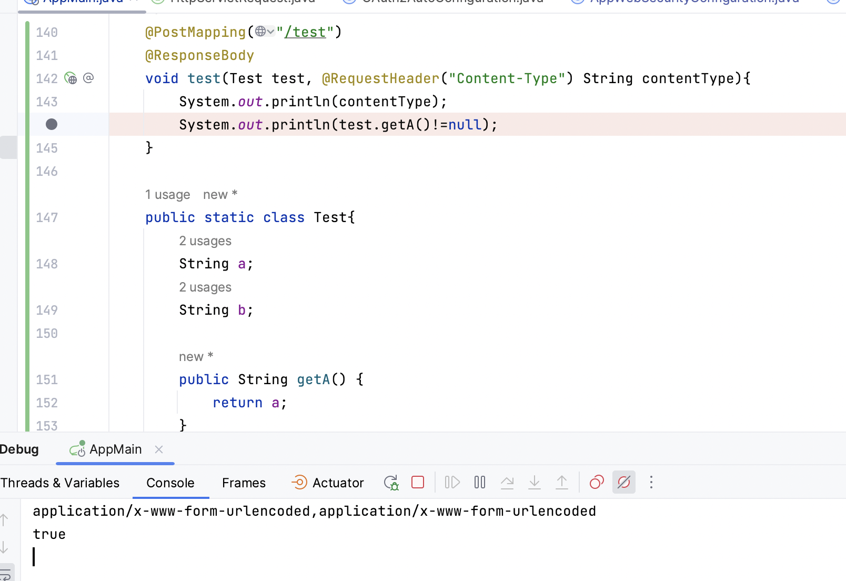
Task: Click the @ annotation gutter icon on line 142
Action: (x=88, y=78)
